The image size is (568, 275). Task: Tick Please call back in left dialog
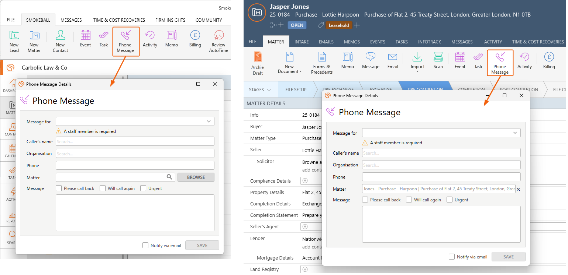pyautogui.click(x=59, y=188)
